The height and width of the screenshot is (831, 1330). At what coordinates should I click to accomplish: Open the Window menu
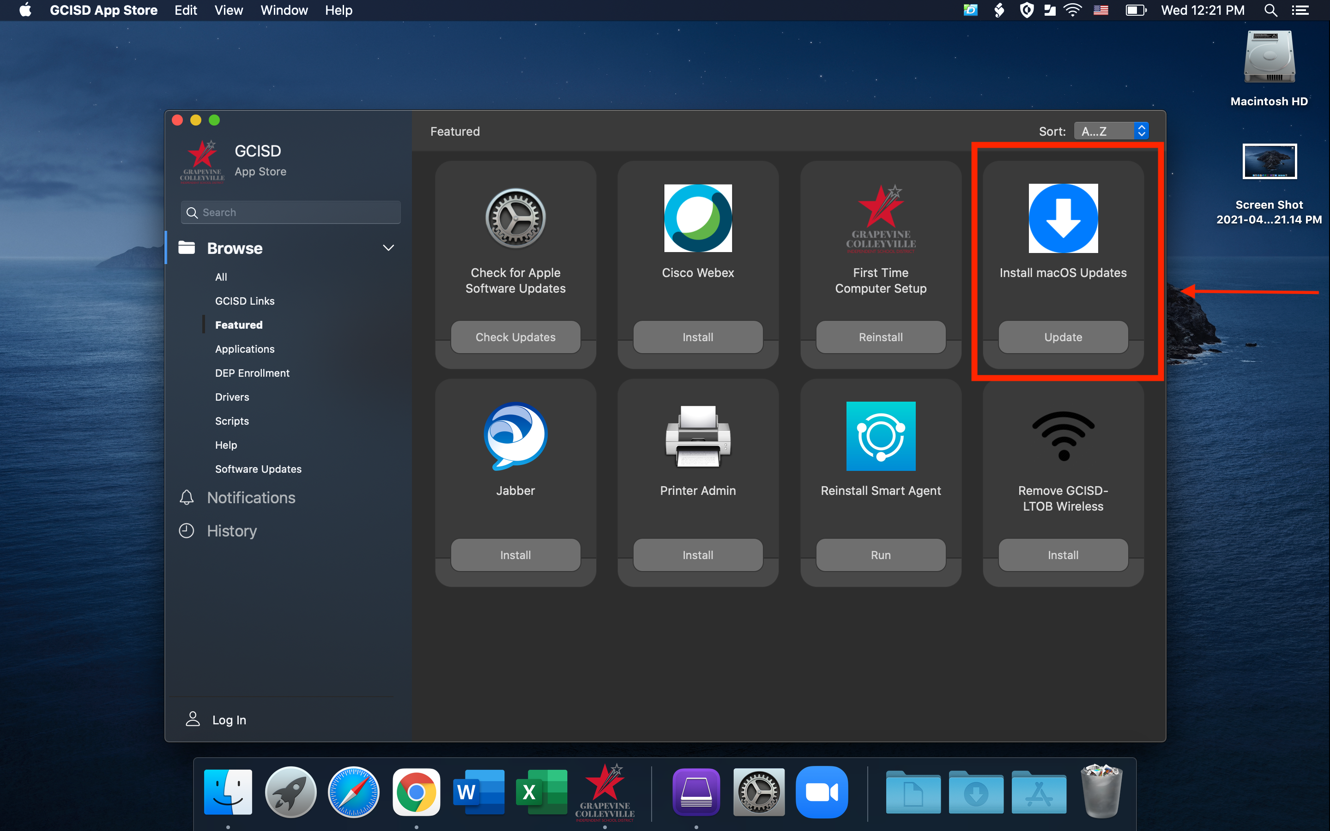point(284,11)
